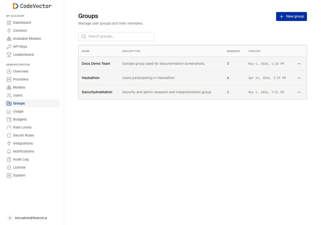Click the Leaderboard trophy icon
Image resolution: width=321 pixels, height=225 pixels.
[x=9, y=55]
